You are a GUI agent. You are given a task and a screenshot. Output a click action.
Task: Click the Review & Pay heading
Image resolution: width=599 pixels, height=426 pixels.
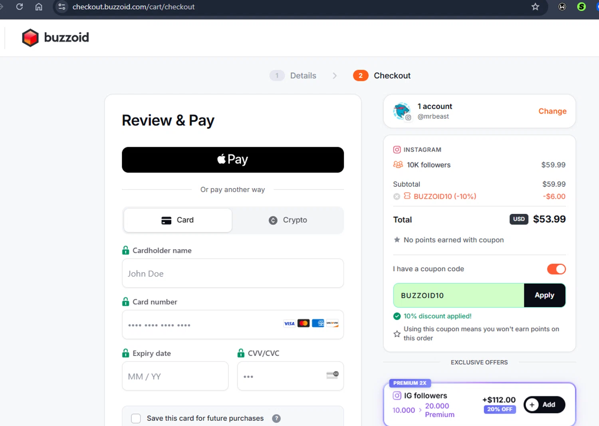coord(168,120)
